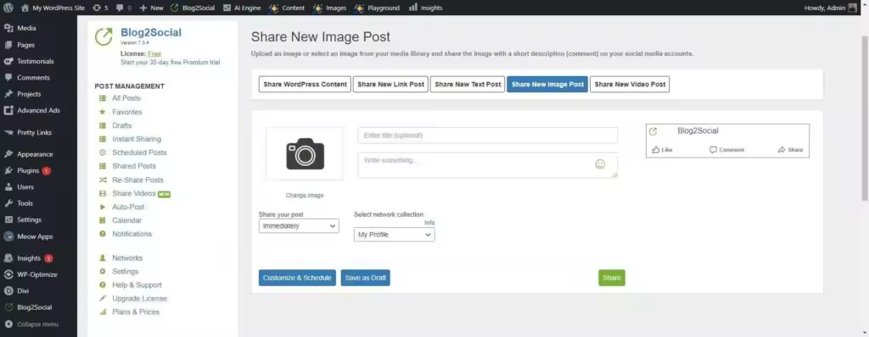
Task: Open WP-Optimize in sidebar
Action: [38, 274]
